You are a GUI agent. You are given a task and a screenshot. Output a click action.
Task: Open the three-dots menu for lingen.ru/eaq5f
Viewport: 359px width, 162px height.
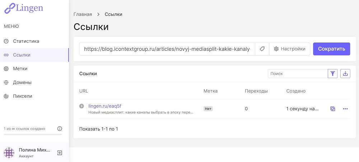click(345, 109)
